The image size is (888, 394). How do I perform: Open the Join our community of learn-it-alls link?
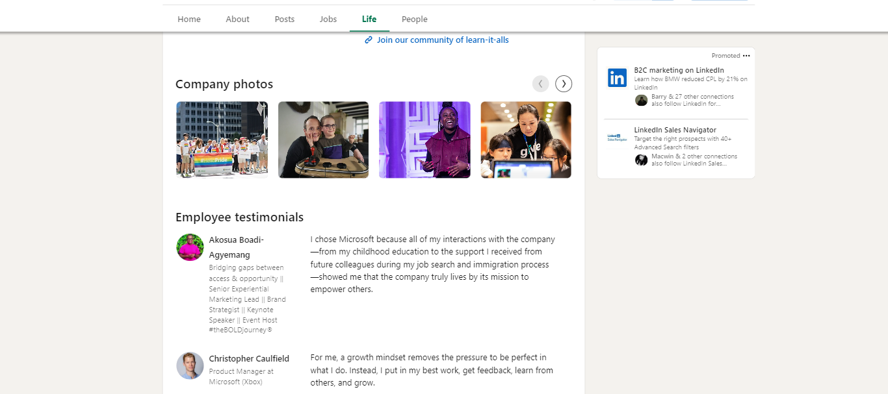442,40
